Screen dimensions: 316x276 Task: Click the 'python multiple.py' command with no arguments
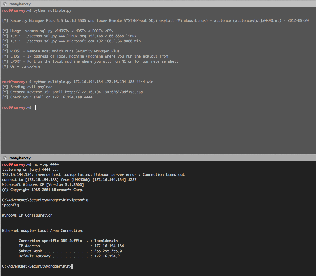tap(52, 10)
